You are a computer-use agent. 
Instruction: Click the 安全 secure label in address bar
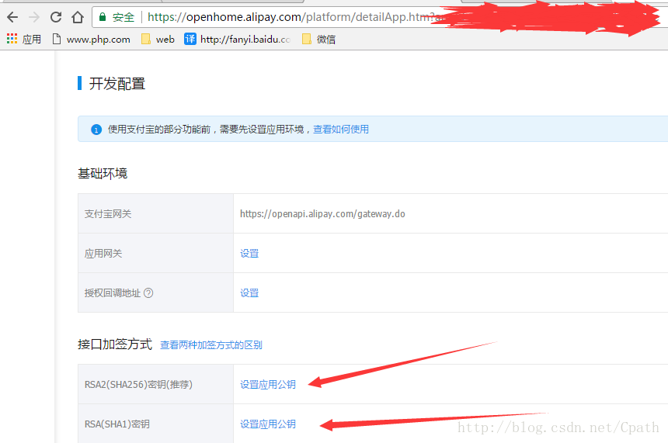(124, 17)
